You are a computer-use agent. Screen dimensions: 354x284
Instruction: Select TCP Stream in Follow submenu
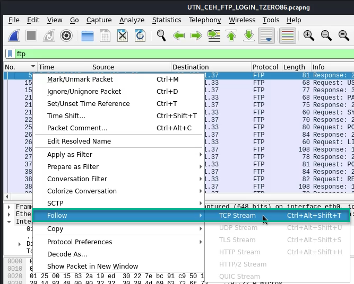point(278,216)
